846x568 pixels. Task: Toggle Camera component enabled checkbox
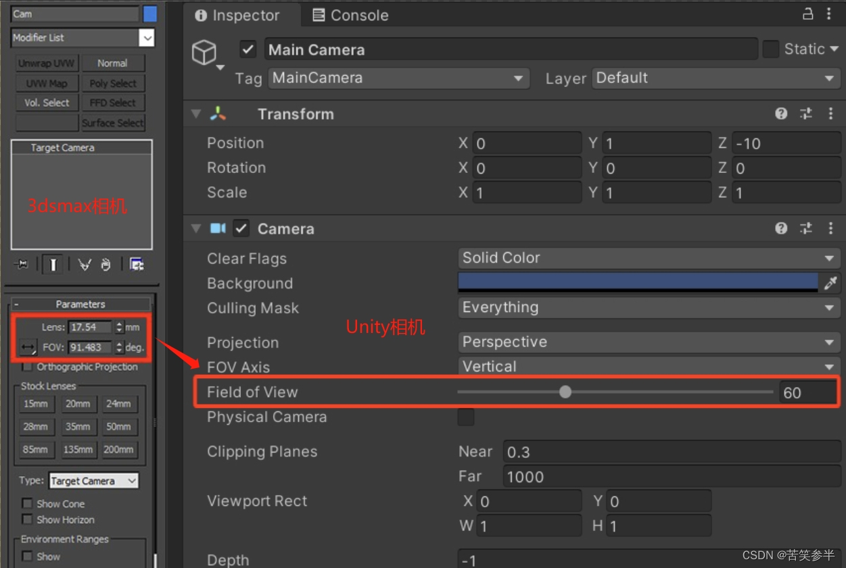click(x=241, y=228)
